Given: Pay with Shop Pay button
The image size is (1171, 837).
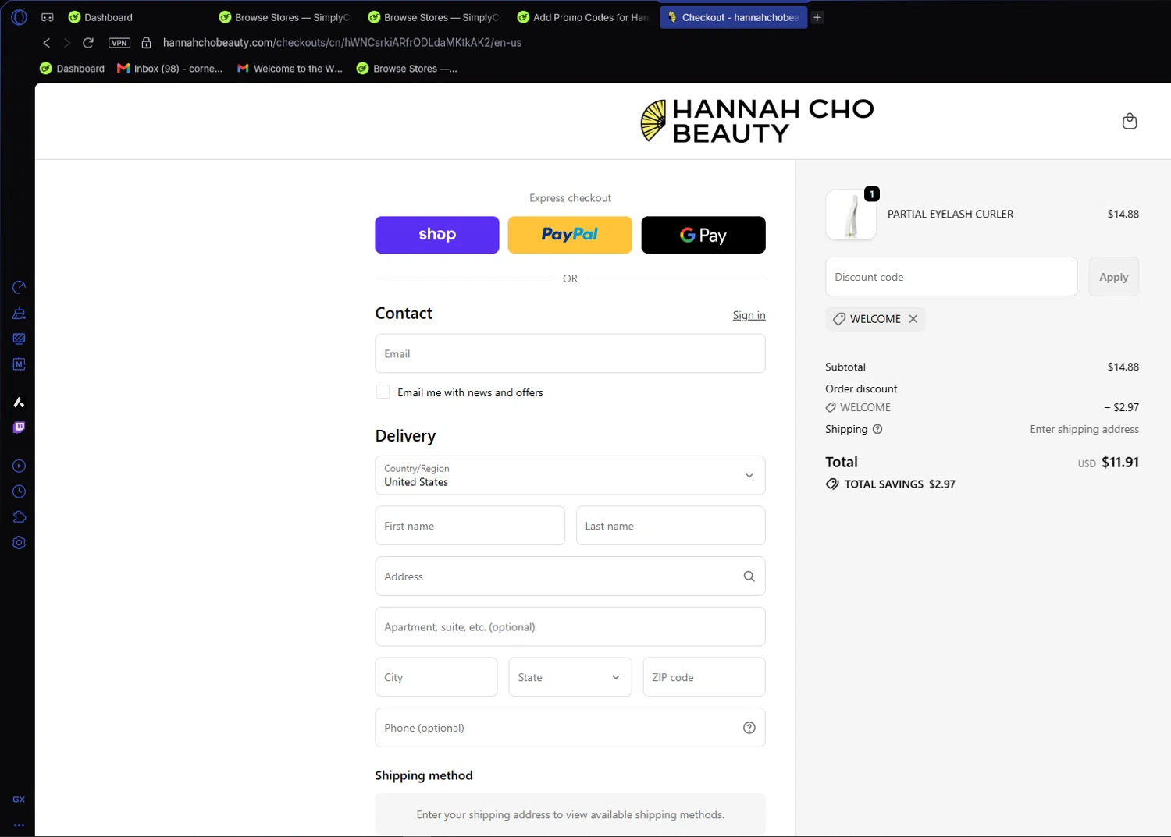Looking at the screenshot, I should tap(437, 235).
